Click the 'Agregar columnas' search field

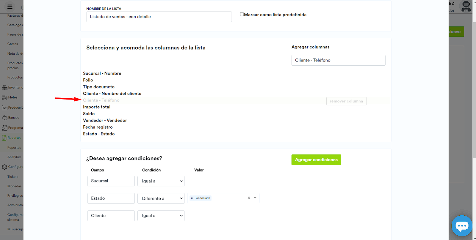pyautogui.click(x=338, y=60)
